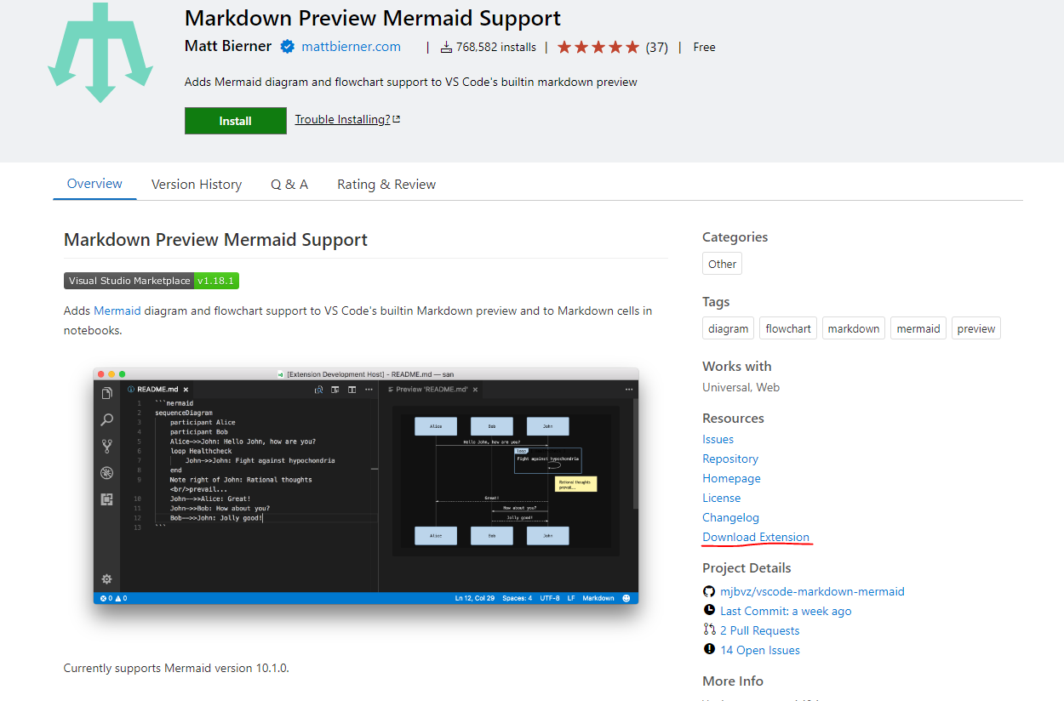Click the (37) review count
The width and height of the screenshot is (1064, 701).
pos(656,48)
